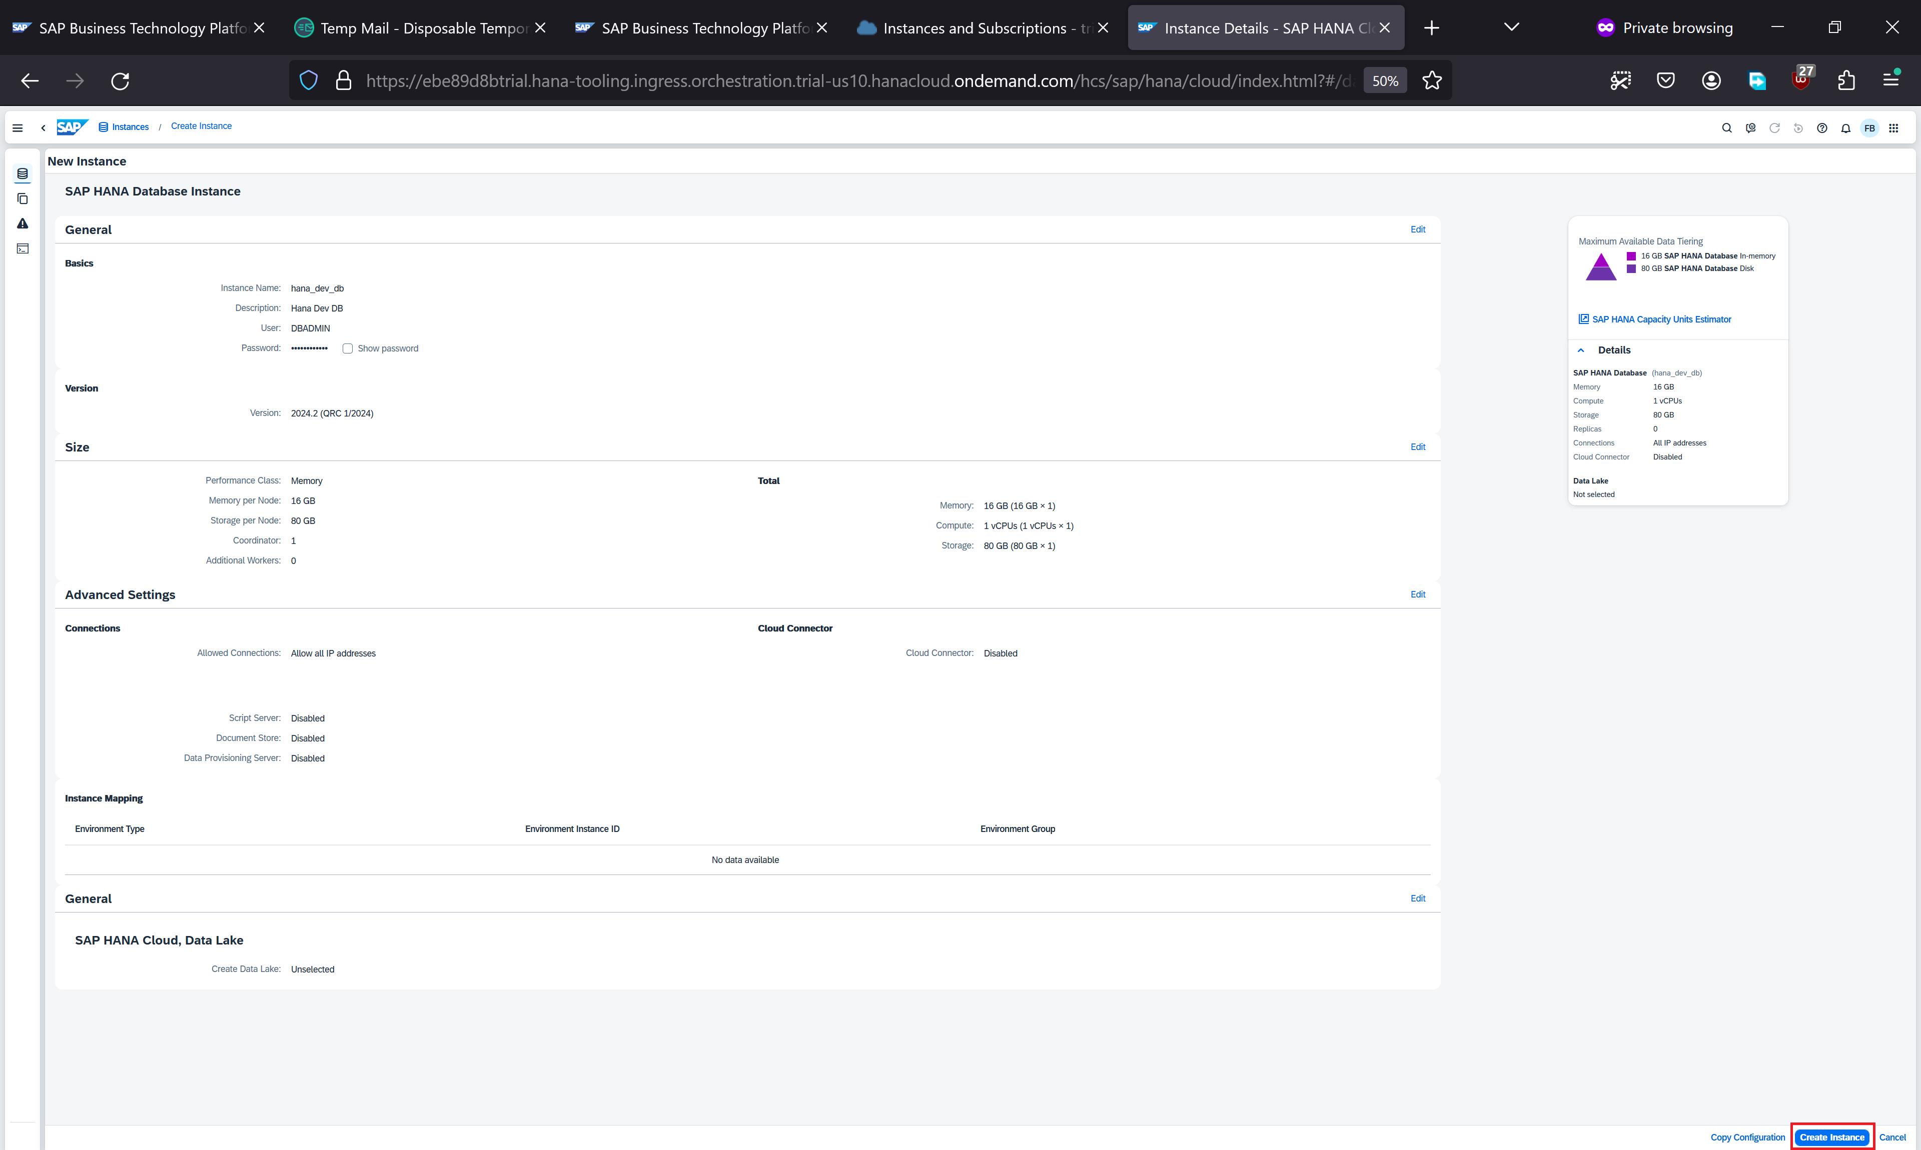Viewport: 1921px width, 1150px height.
Task: Click the browser URL address field
Action: 853,80
